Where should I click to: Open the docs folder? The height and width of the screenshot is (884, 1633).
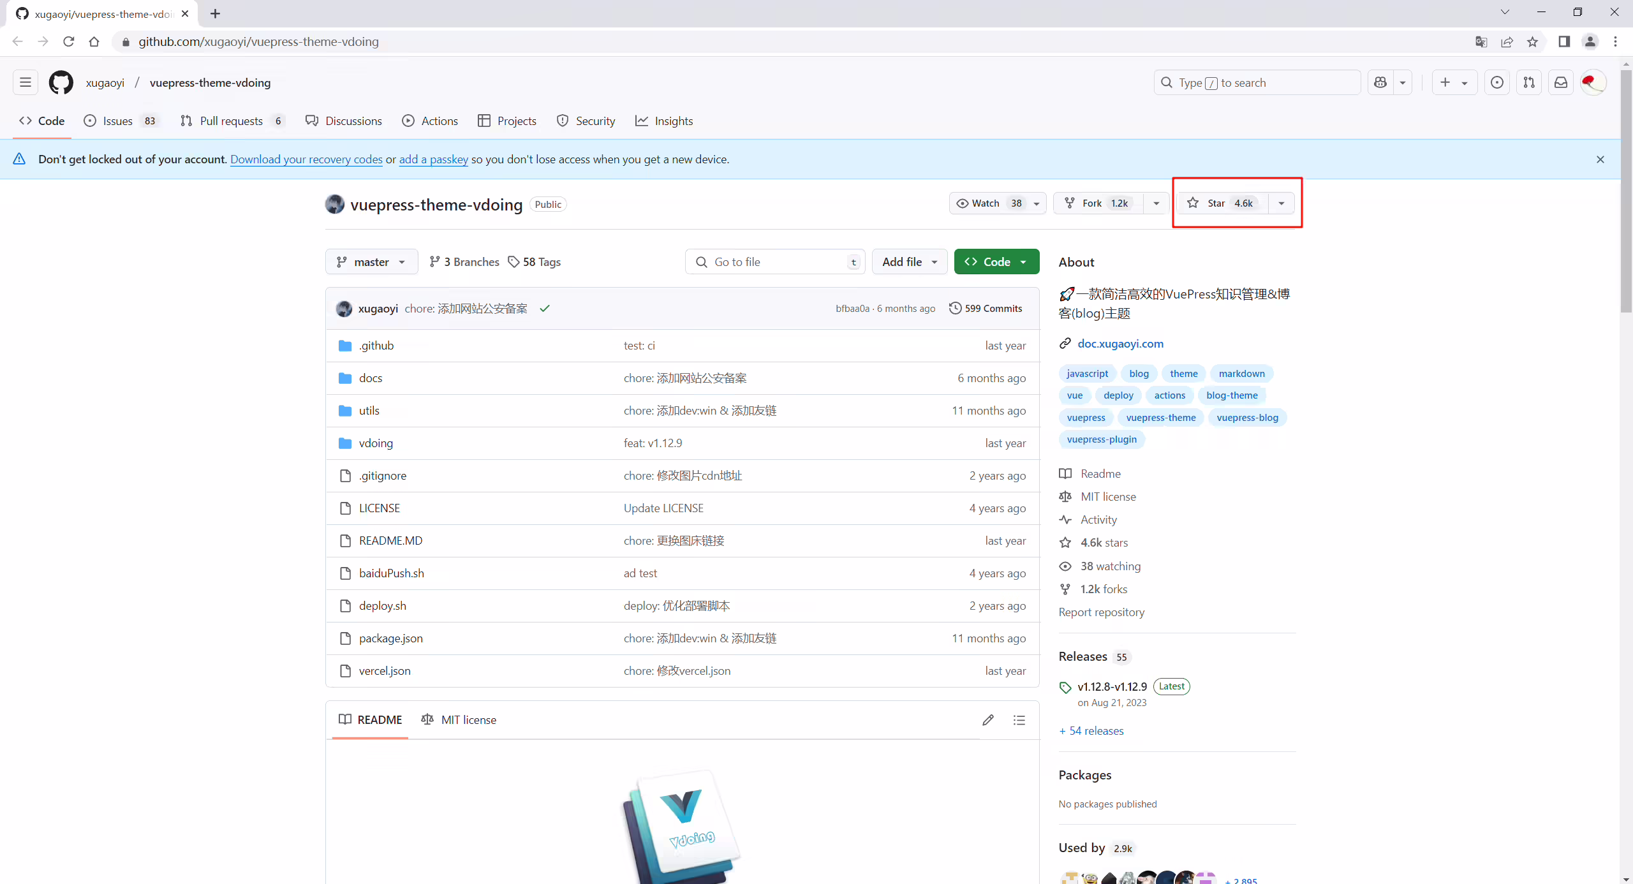tap(371, 378)
